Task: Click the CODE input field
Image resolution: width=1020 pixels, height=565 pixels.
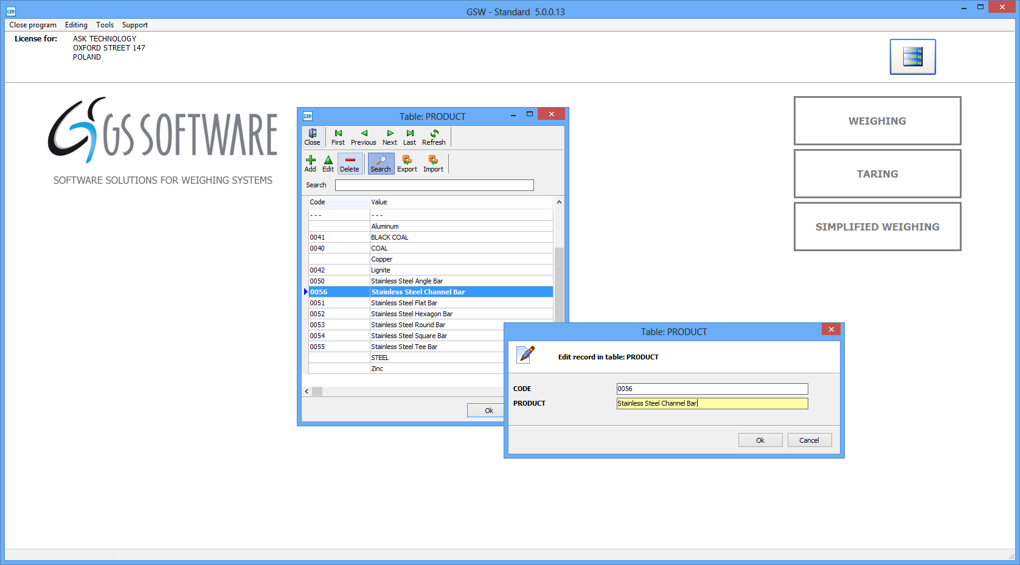Action: 712,389
